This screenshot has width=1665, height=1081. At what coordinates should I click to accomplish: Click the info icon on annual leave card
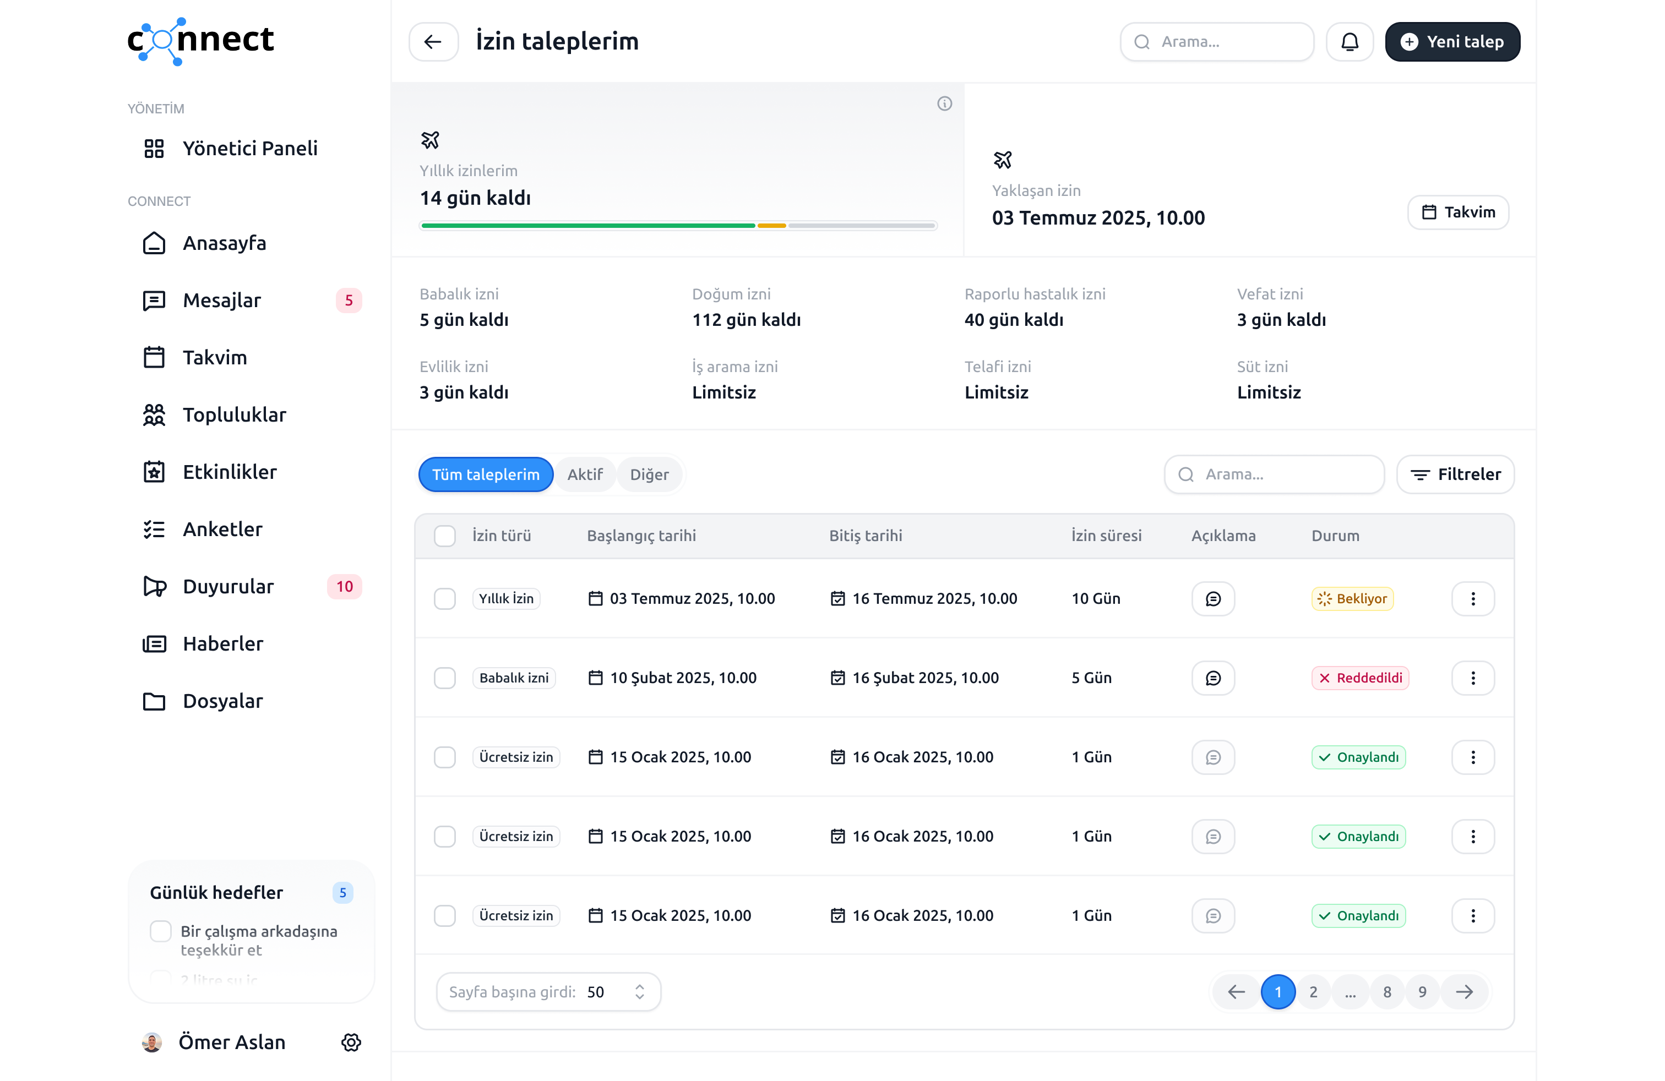pyautogui.click(x=944, y=104)
